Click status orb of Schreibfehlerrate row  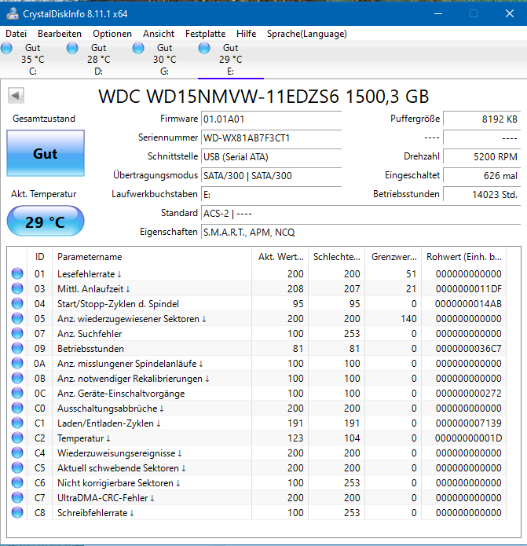coord(17,512)
